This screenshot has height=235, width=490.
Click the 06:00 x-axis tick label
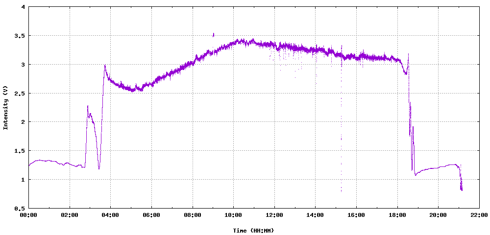[x=151, y=215]
